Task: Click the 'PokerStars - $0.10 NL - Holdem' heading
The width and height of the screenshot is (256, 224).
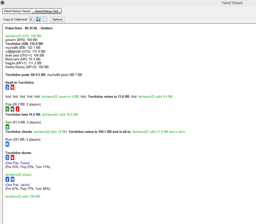Action: pos(29,28)
